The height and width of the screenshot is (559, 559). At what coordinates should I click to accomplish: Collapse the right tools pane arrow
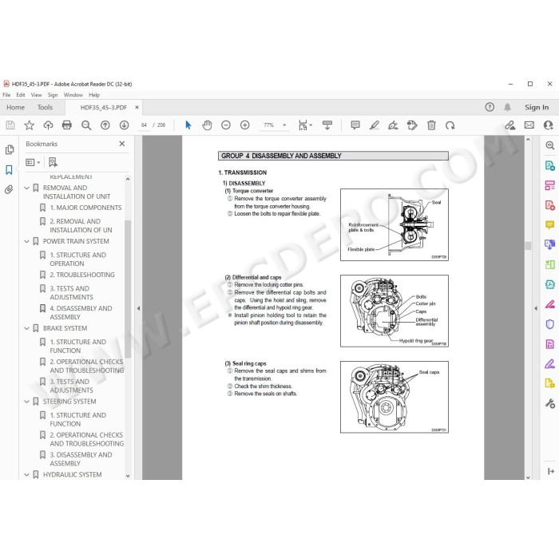coord(536,308)
